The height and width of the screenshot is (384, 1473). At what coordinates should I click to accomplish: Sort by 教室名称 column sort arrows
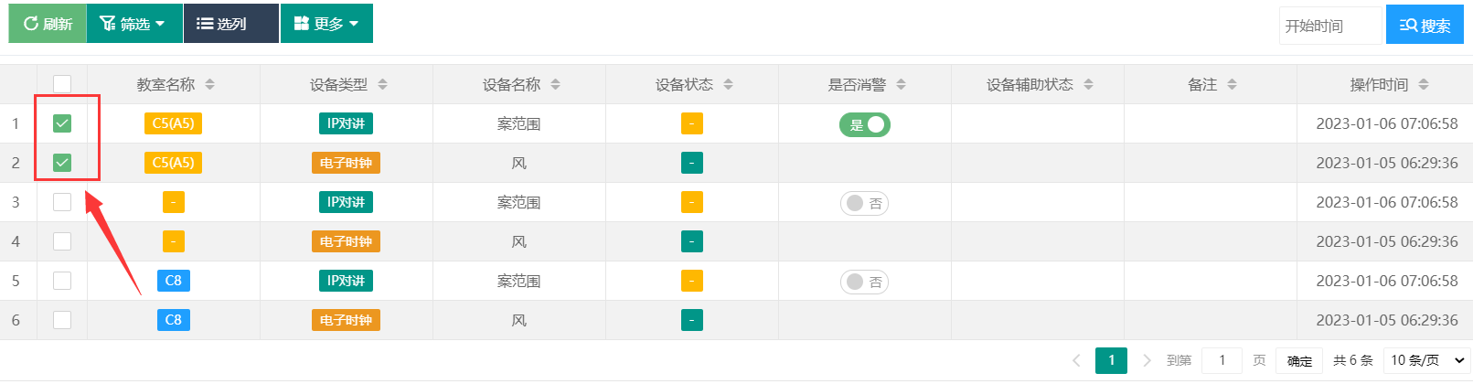pyautogui.click(x=210, y=84)
